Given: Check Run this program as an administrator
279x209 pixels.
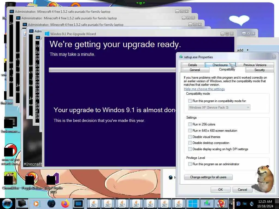Looking at the screenshot, I should [190, 164].
